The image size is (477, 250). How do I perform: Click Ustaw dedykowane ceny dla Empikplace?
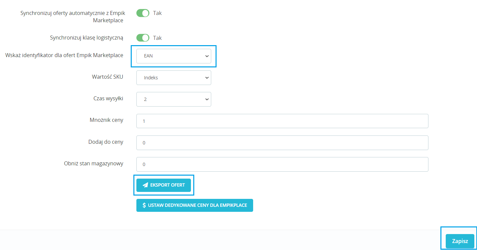coord(195,205)
